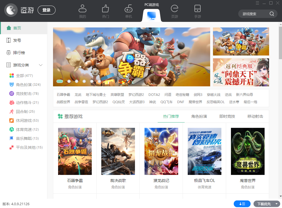The image size is (282, 208).
Task: Click the 魔兽世界 game cover thumbnail
Action: (247, 151)
